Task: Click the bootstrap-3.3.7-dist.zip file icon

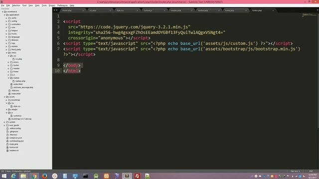Action: tap(9, 119)
